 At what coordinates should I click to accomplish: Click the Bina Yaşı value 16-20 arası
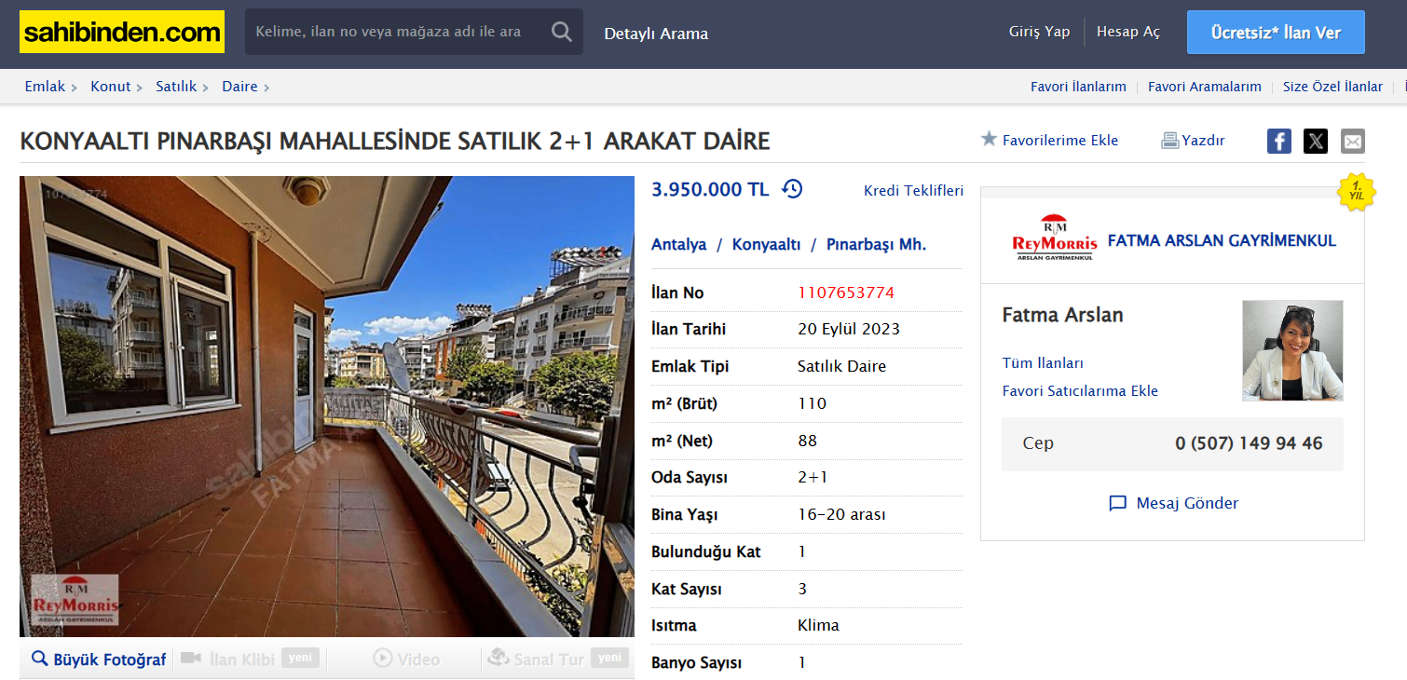pos(841,514)
